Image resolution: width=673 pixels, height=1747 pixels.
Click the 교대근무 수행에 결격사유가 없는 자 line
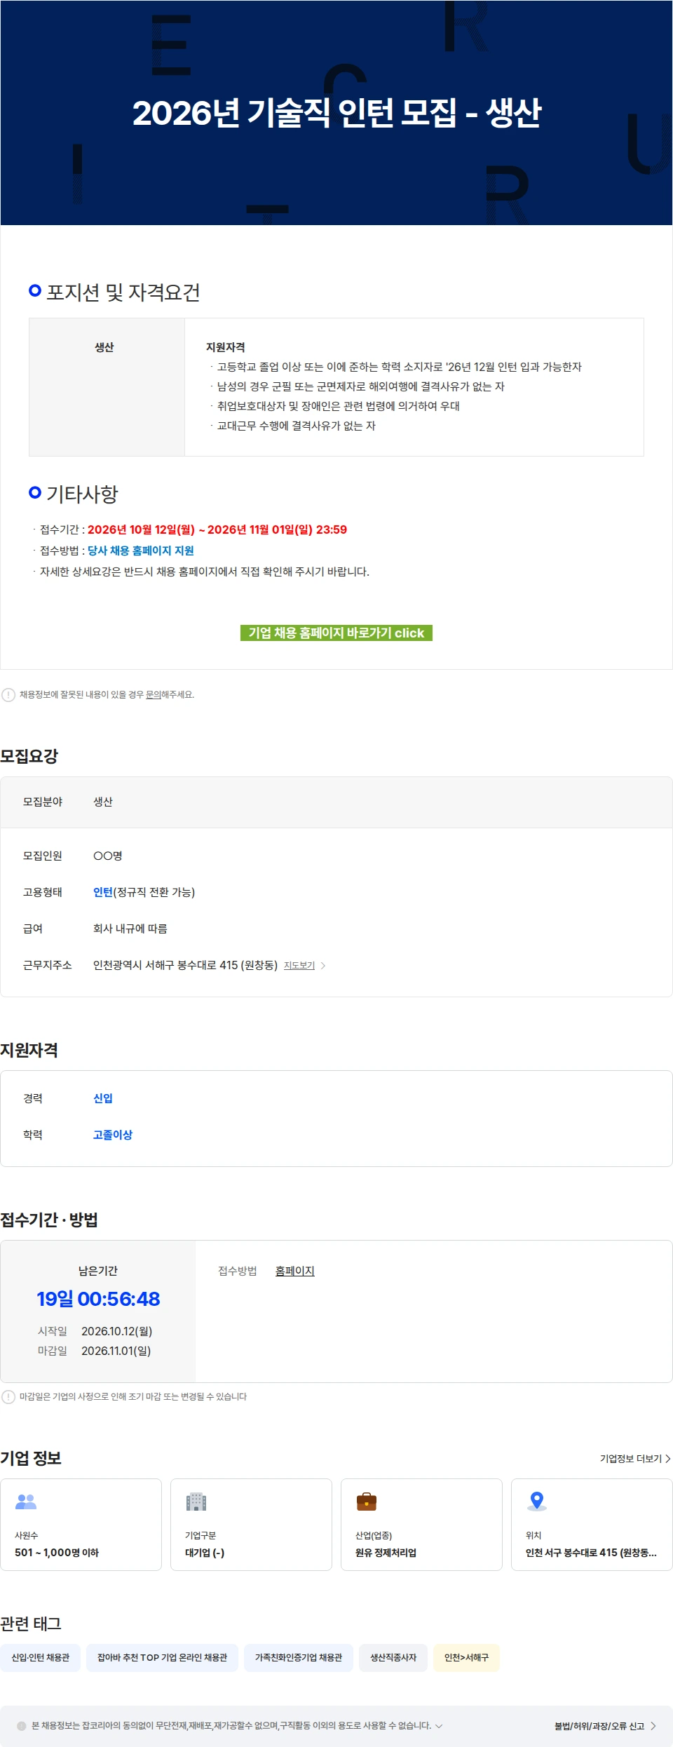click(297, 426)
